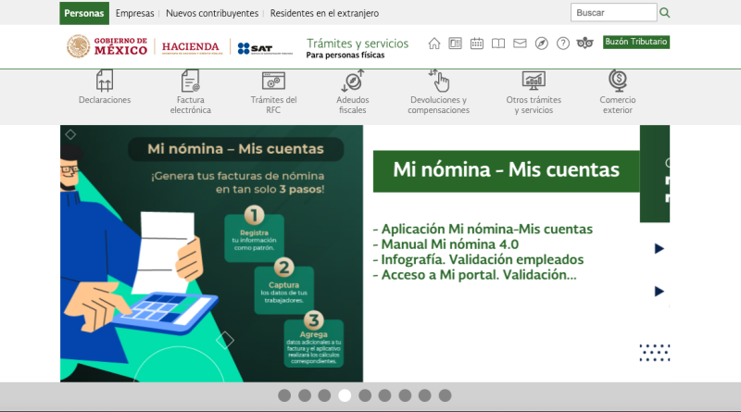Expand the Factura electrónica menu
This screenshot has width=741, height=412.
pyautogui.click(x=190, y=94)
